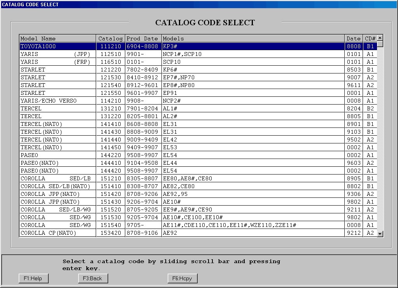
Task: Click date cell 9611
Action: click(x=354, y=85)
